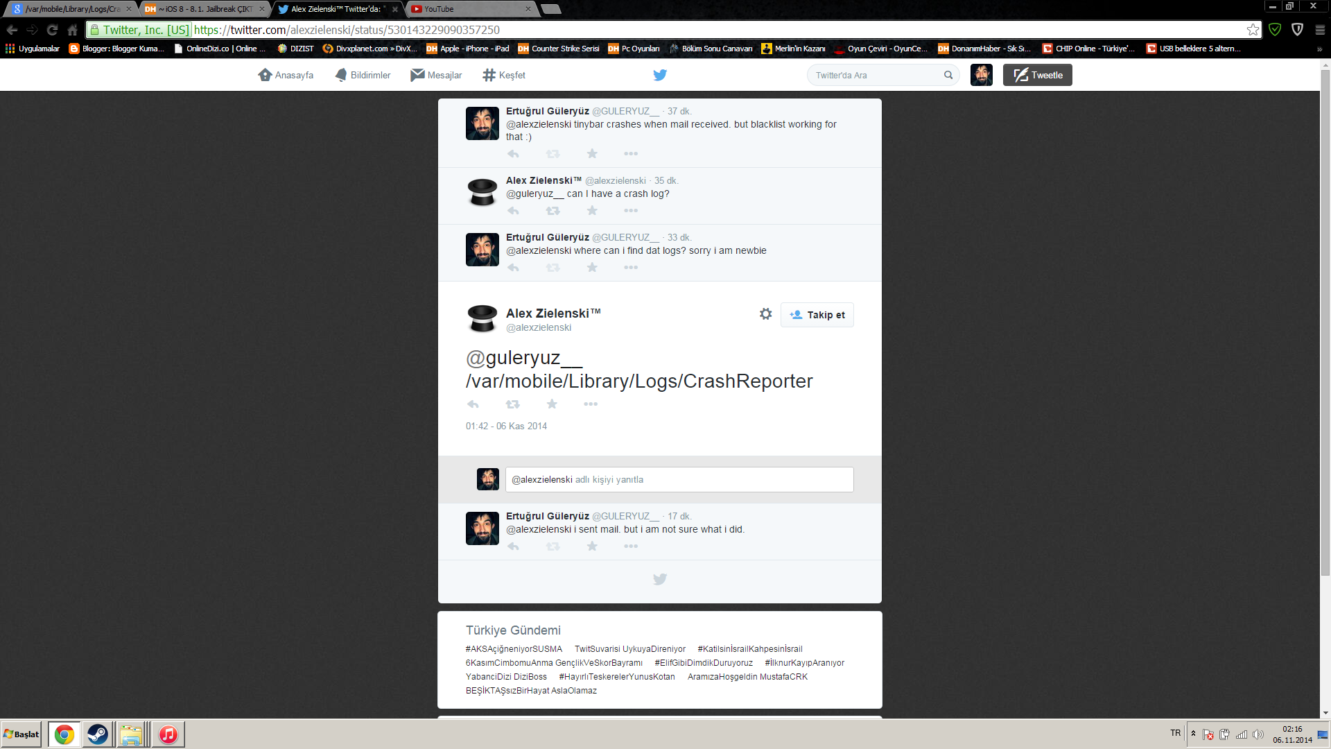Click the @guleryuz__ mention in main tweet
Viewport: 1331px width, 749px height.
tap(524, 358)
